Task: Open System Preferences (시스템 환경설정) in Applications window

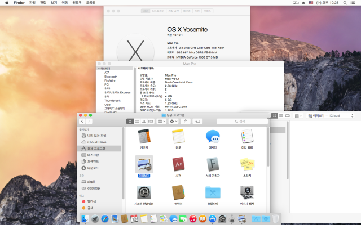Action: click(x=144, y=192)
